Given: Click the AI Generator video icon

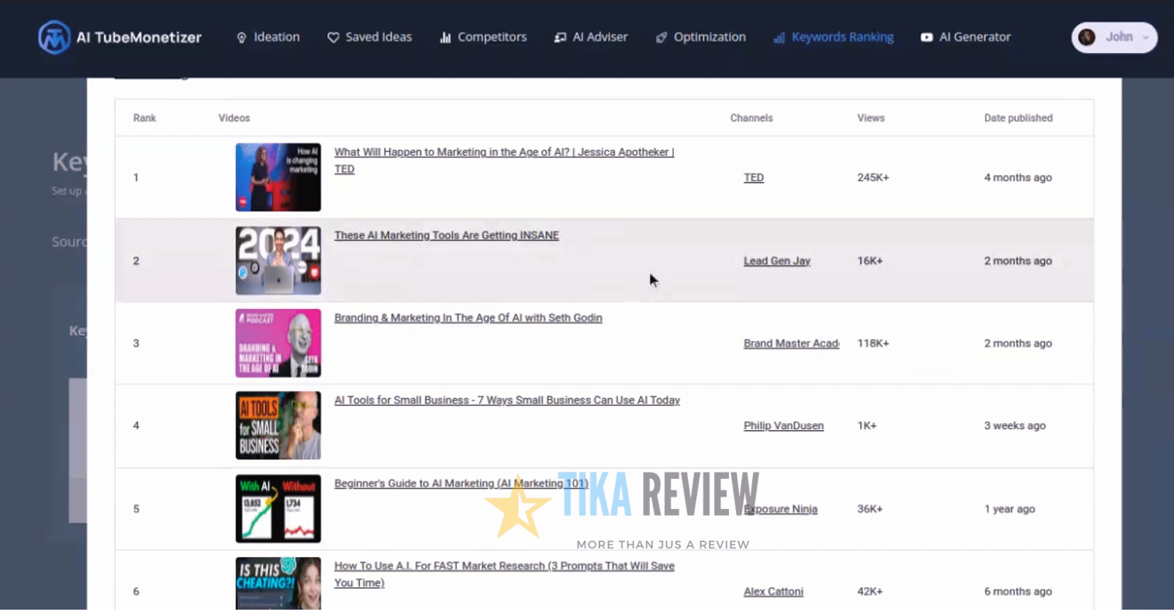Looking at the screenshot, I should pos(927,37).
